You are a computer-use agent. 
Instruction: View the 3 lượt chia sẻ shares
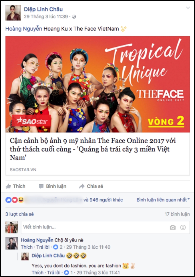click(x=19, y=214)
